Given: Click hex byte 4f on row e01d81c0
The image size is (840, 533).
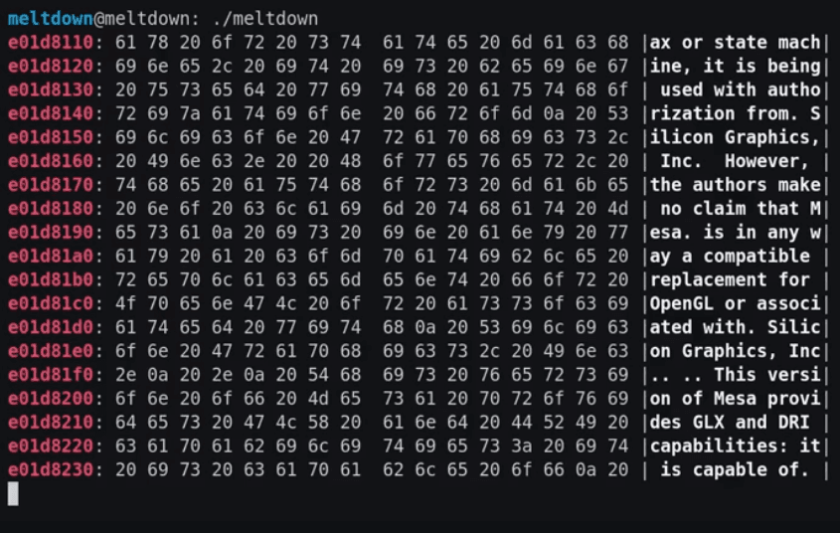Looking at the screenshot, I should click(125, 303).
